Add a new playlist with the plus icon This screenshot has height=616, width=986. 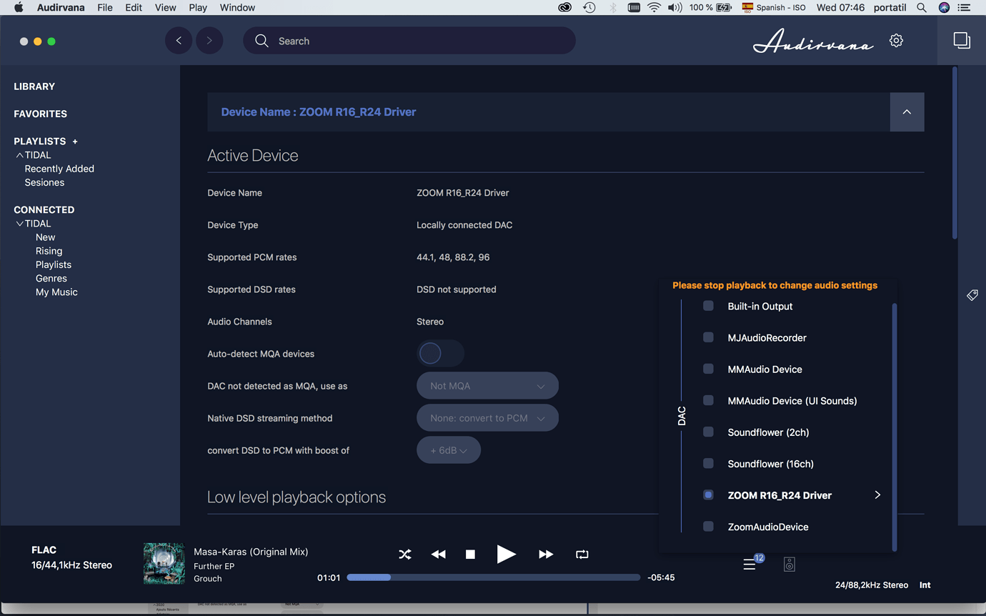75,141
